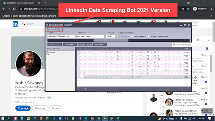Click the START BOT button
This screenshot has width=215, height=121.
pos(54,45)
